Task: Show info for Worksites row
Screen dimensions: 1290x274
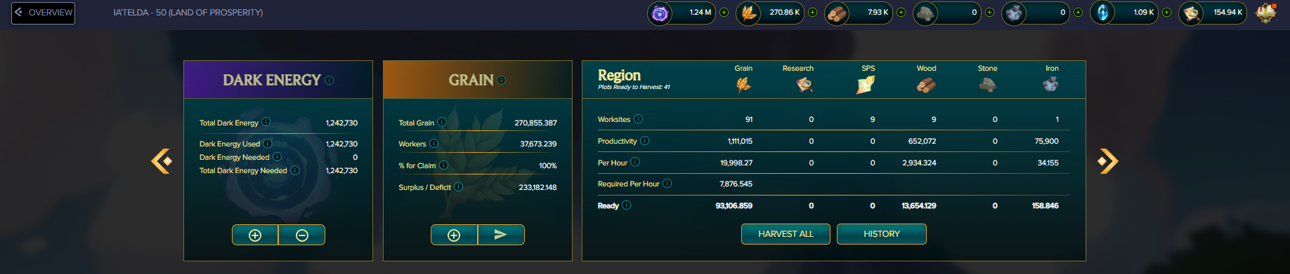Action: coord(638,118)
